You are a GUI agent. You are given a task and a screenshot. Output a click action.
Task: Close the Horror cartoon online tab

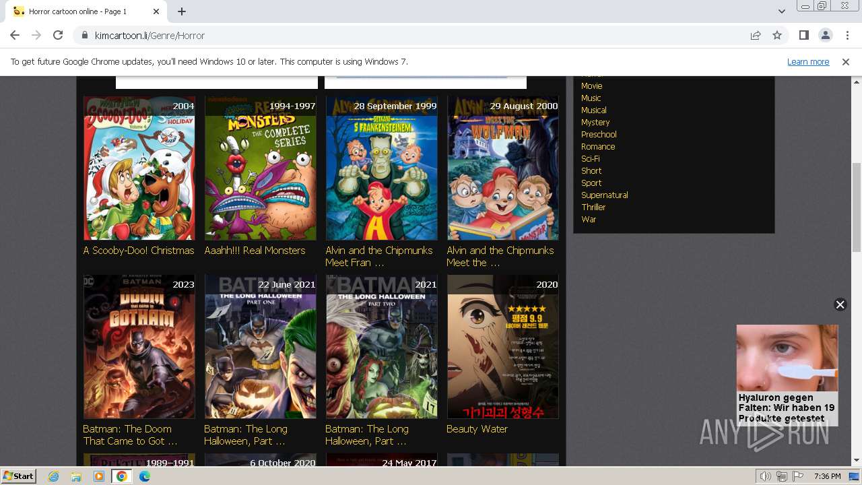(x=156, y=11)
